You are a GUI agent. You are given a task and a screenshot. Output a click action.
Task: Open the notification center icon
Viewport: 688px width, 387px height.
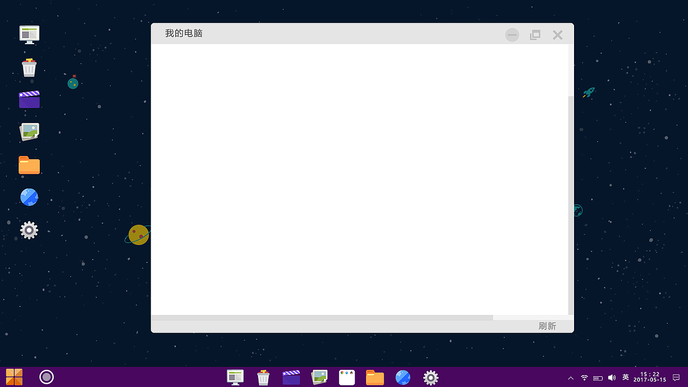676,377
